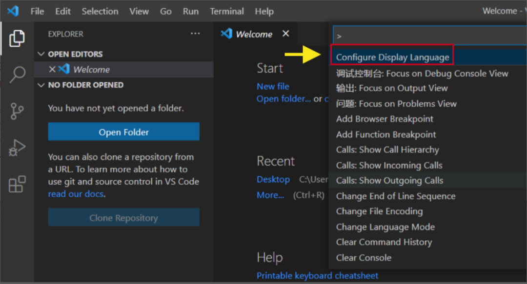This screenshot has height=284, width=527.
Task: Click the More... recent link
Action: pos(270,195)
